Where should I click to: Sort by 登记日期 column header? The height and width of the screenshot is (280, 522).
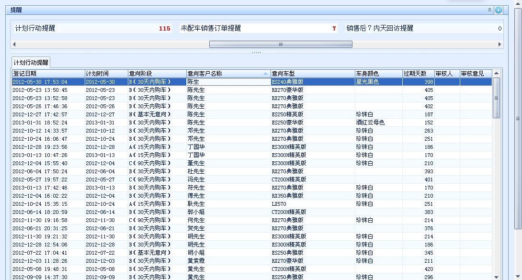(48, 74)
